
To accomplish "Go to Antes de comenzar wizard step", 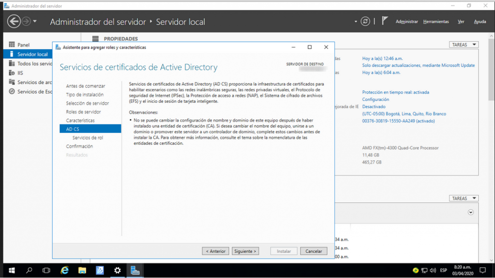I will (86, 86).
